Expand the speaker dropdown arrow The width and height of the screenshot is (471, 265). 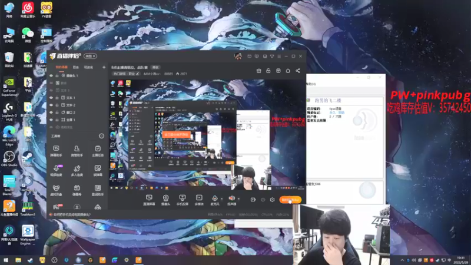(x=239, y=198)
